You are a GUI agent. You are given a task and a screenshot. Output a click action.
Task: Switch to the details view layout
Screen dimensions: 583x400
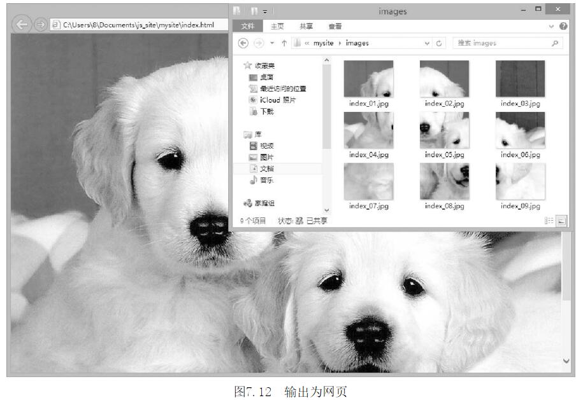click(549, 221)
